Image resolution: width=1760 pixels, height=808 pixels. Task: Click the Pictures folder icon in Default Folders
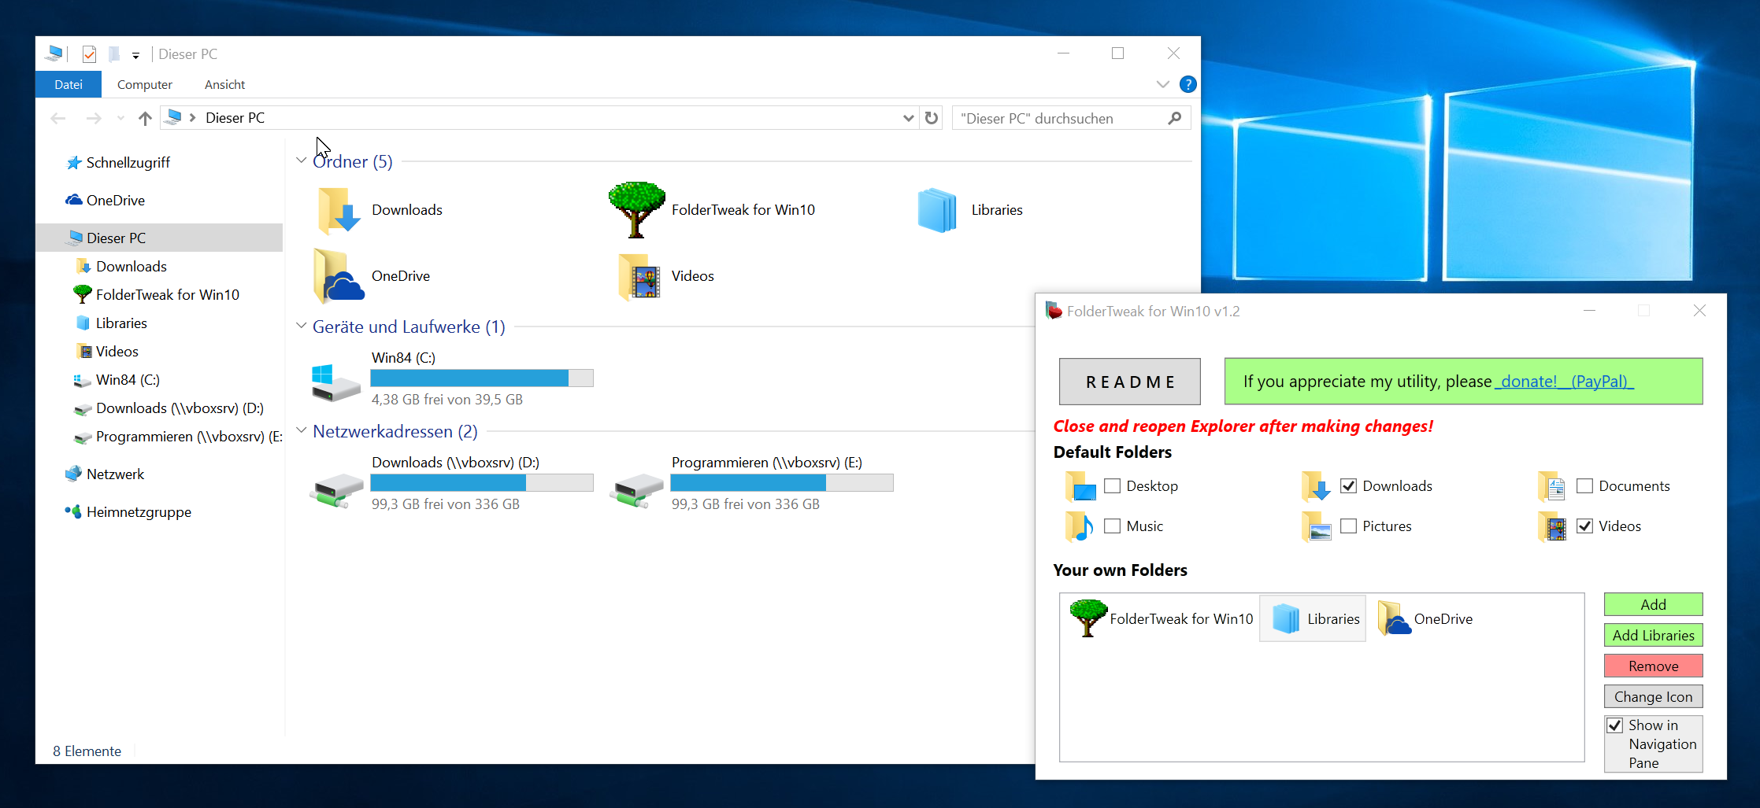click(1317, 526)
